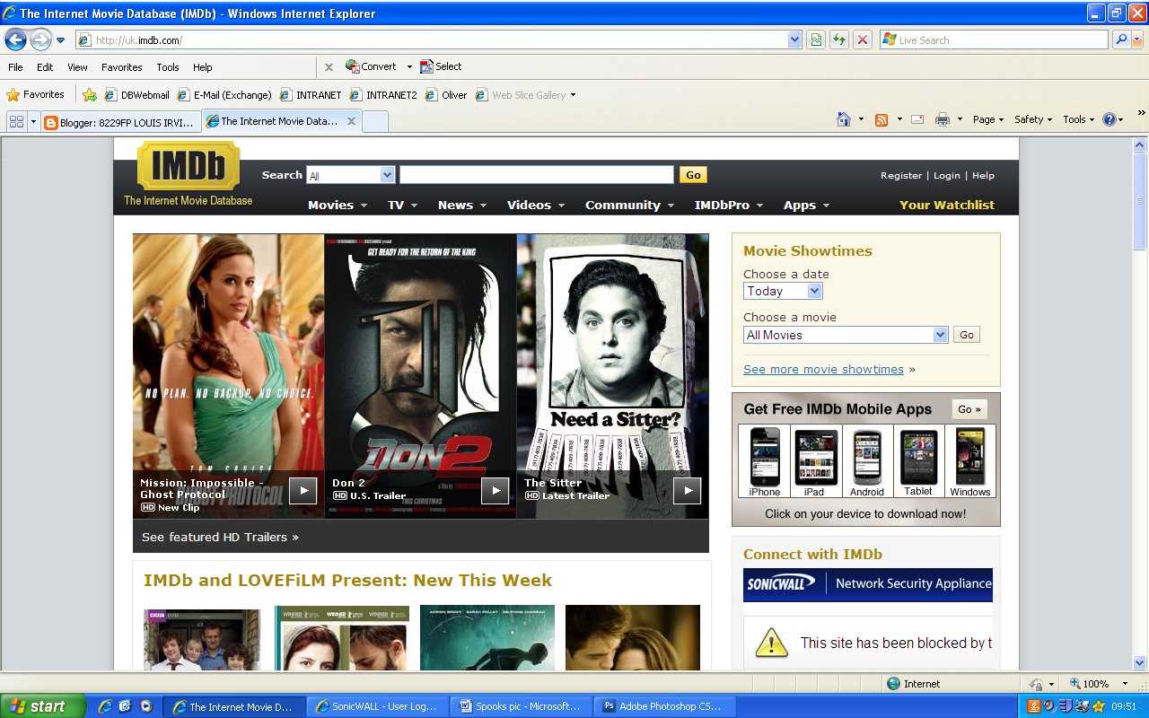Switch to the Blogger tab
This screenshot has height=718, width=1149.
(x=120, y=122)
